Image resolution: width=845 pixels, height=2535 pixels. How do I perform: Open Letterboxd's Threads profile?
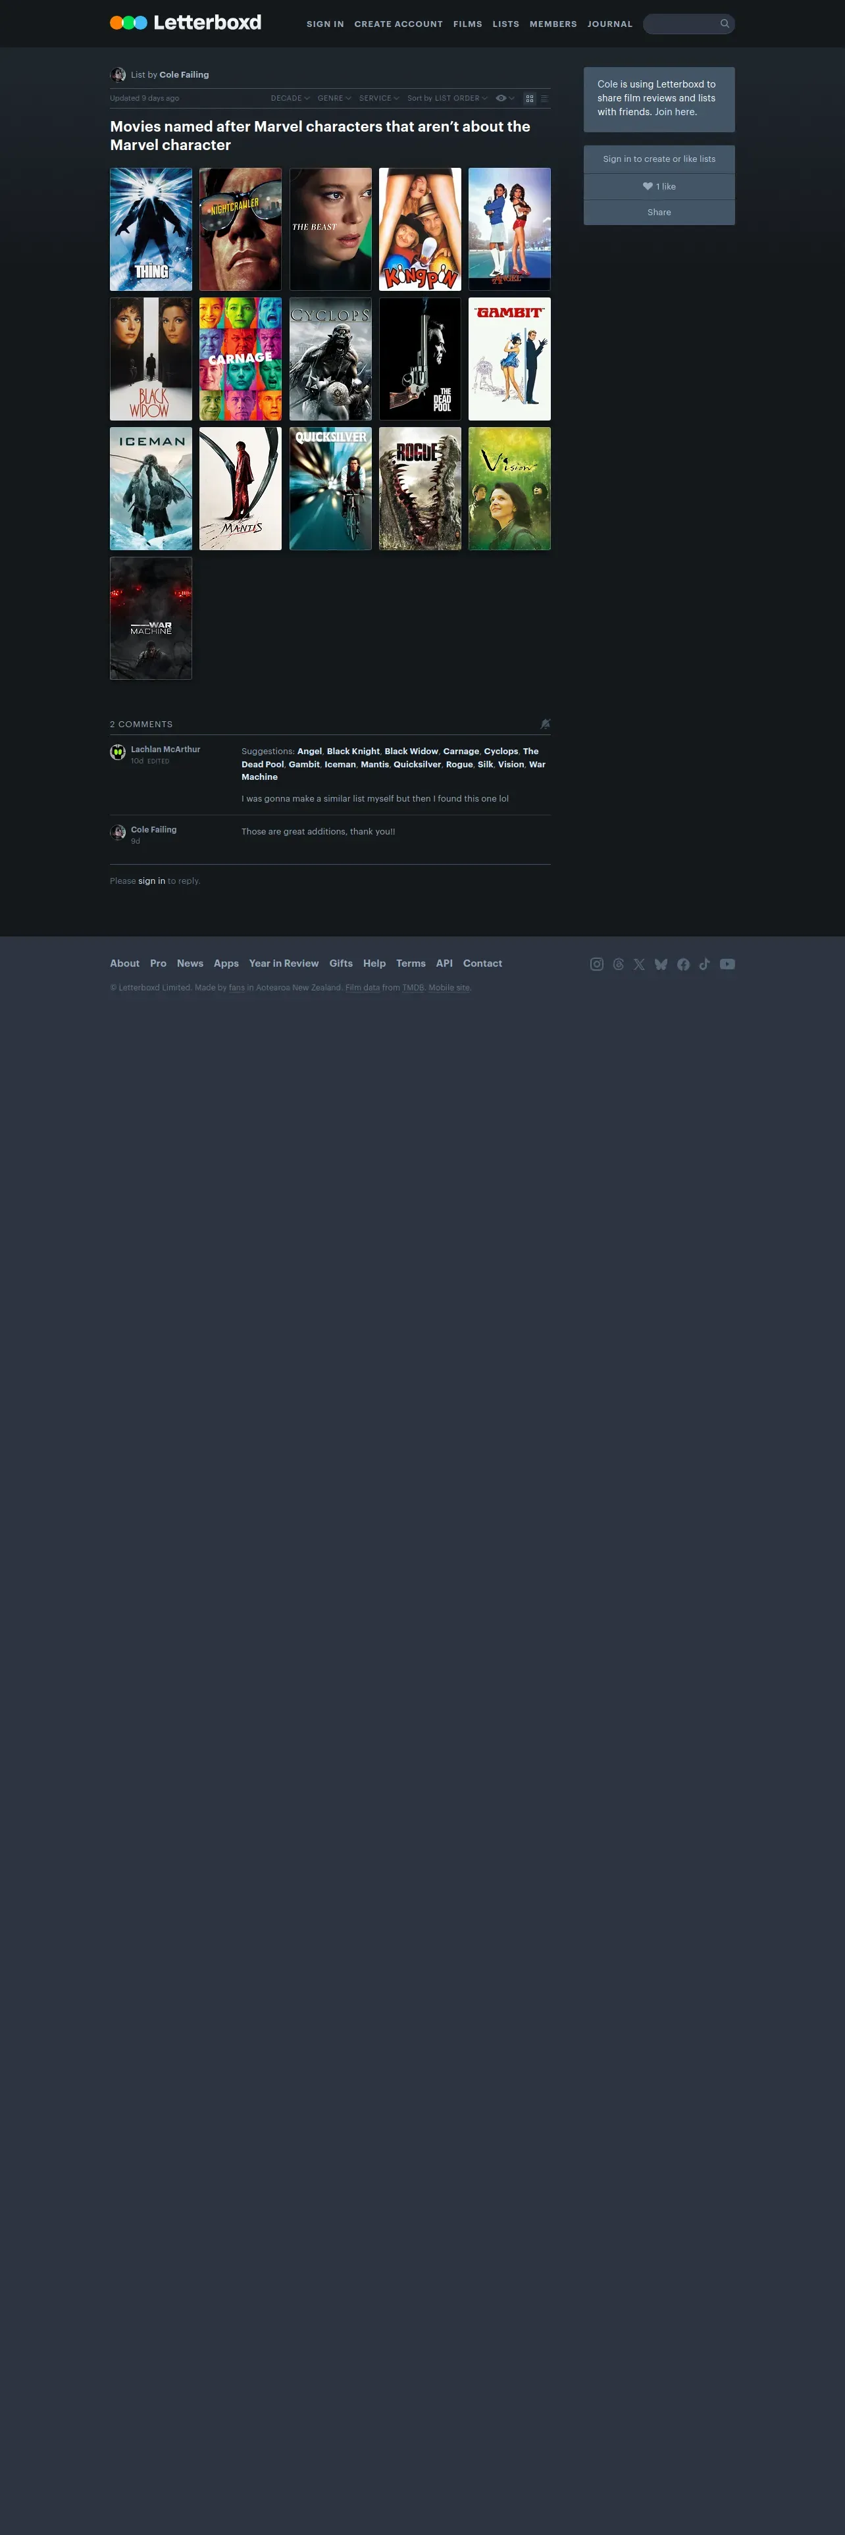pos(618,964)
